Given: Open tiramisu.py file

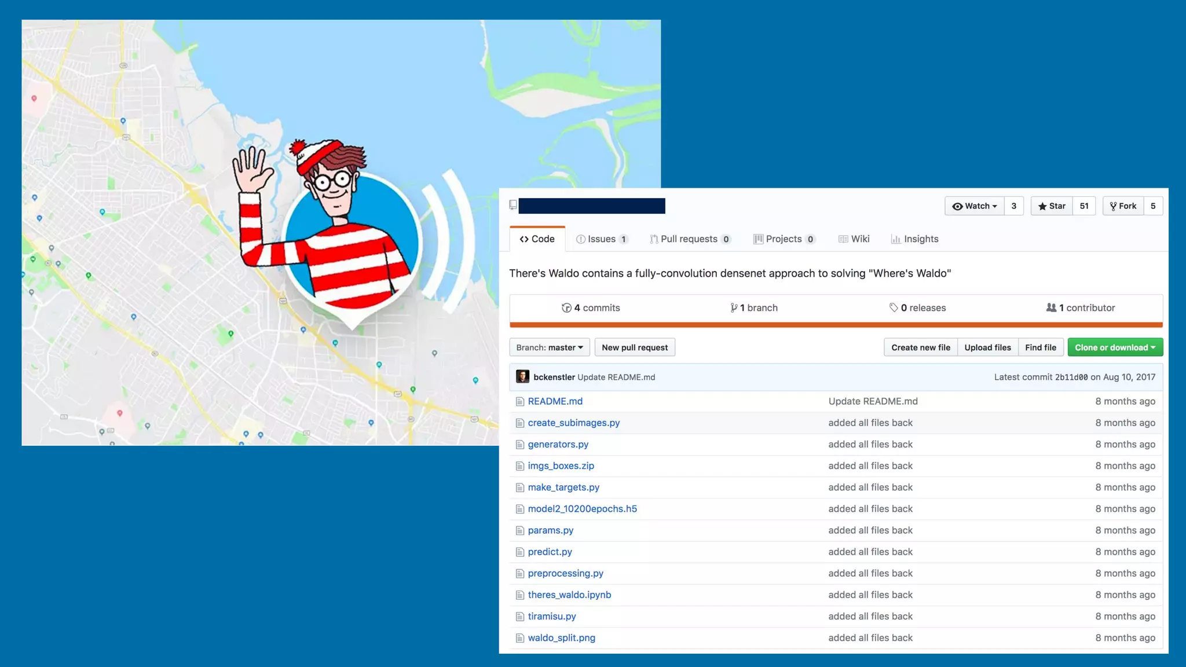Looking at the screenshot, I should (552, 616).
